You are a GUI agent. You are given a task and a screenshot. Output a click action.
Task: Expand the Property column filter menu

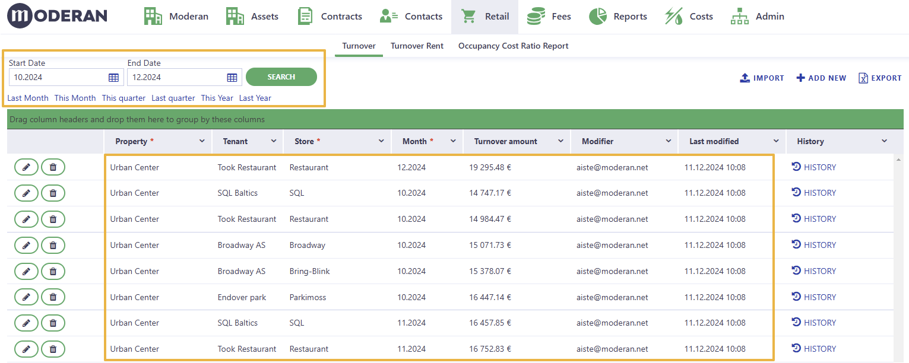pos(202,141)
